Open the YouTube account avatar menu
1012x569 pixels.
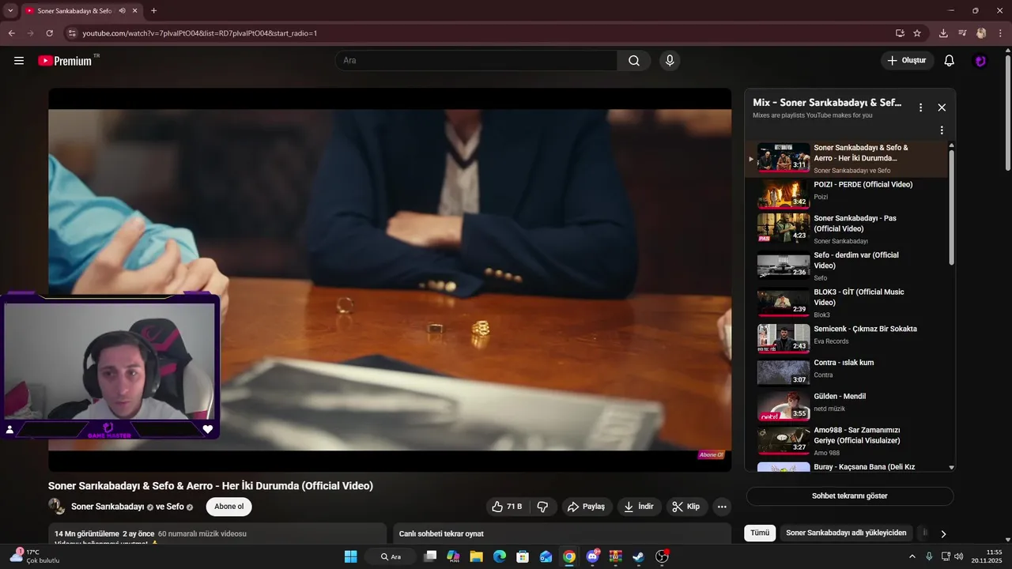coord(980,61)
